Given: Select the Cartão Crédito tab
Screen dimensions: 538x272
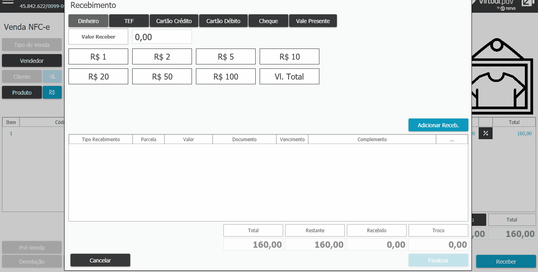Looking at the screenshot, I should click(x=174, y=21).
